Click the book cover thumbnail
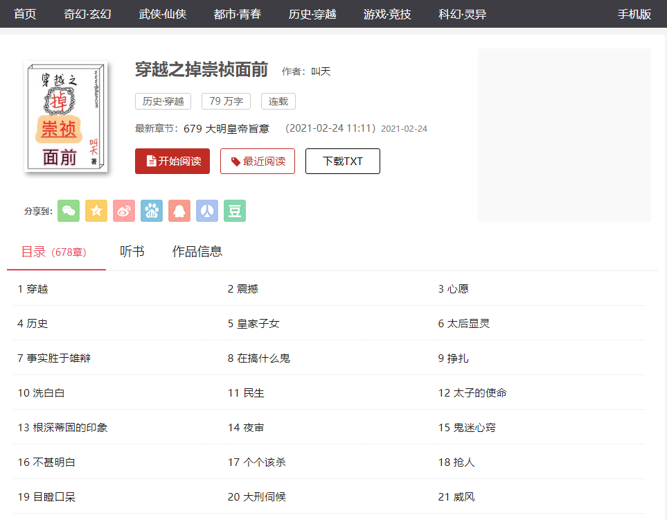This screenshot has height=520, width=667. point(65,116)
